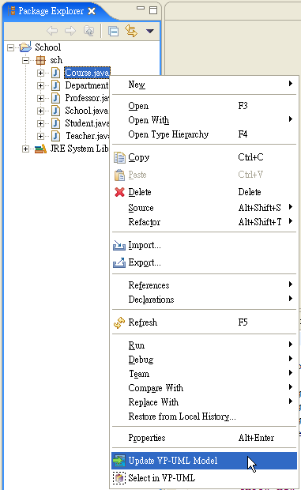Open the Replace With submenu
The width and height of the screenshot is (301, 490).
(x=204, y=401)
